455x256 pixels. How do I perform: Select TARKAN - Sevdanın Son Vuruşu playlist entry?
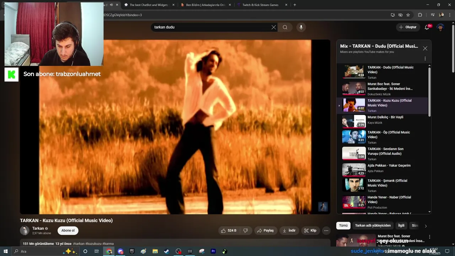tap(382, 154)
